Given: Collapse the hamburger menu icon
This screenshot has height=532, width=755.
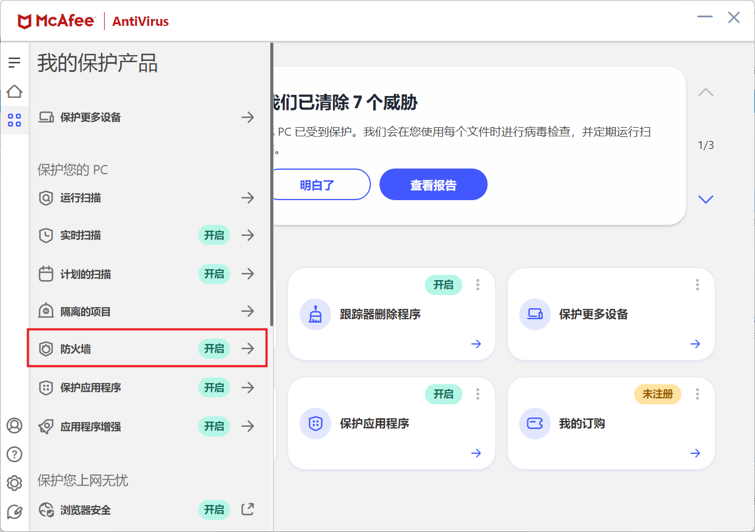Looking at the screenshot, I should (14, 62).
